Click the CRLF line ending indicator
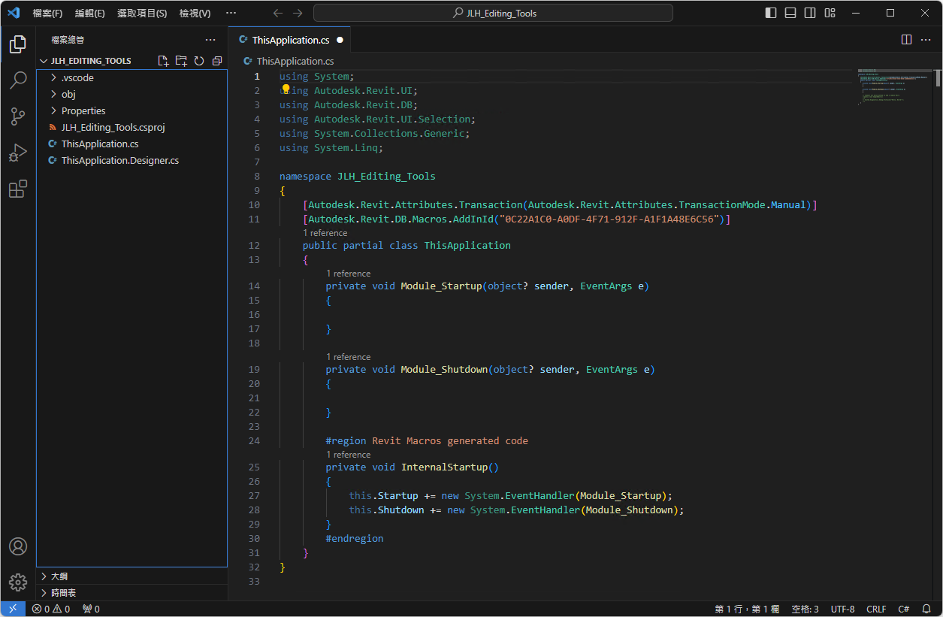 point(876,609)
